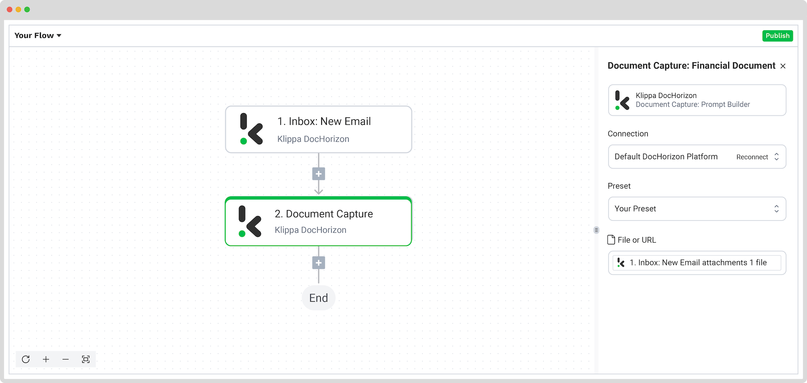Close the Document Capture side panel

coord(783,66)
